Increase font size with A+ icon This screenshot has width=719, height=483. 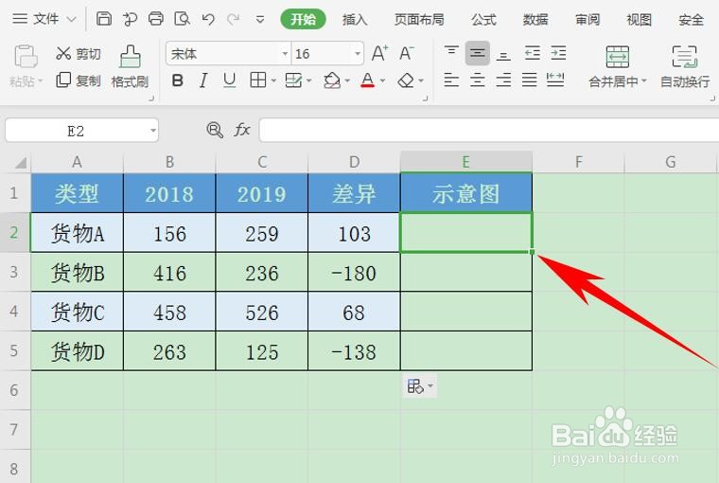tap(379, 53)
